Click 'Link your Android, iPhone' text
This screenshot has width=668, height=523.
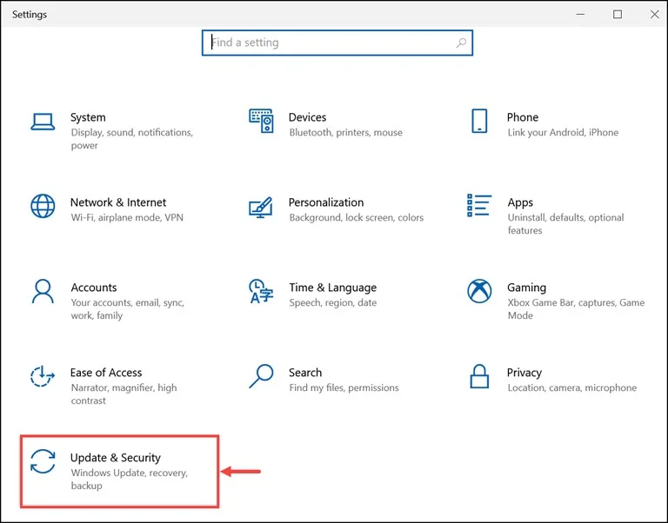[x=564, y=133]
